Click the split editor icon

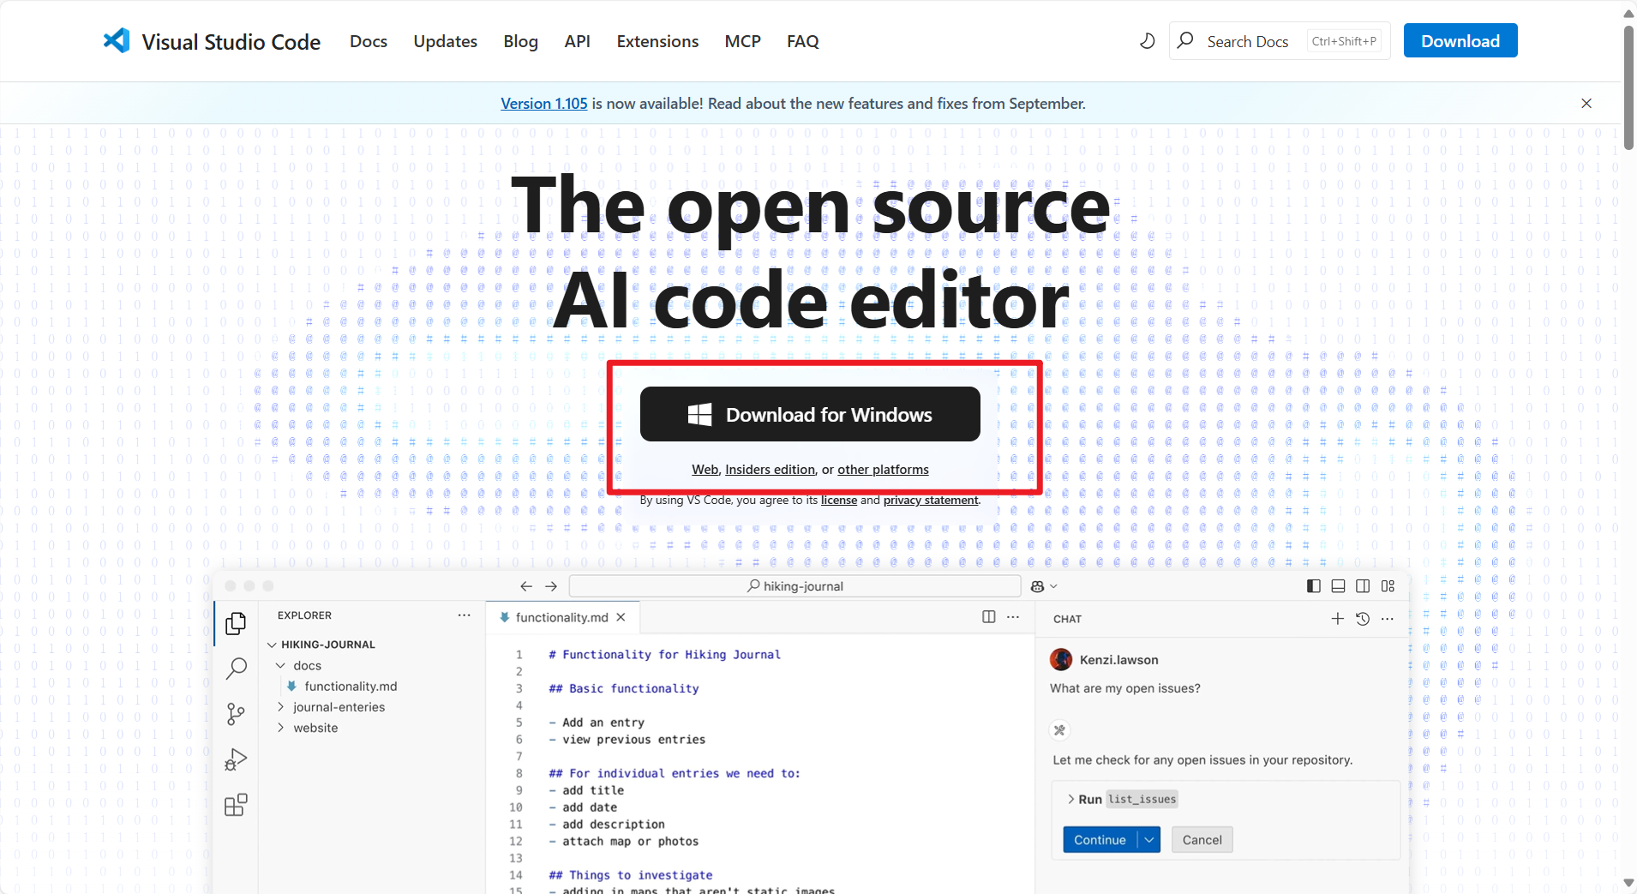(x=988, y=617)
